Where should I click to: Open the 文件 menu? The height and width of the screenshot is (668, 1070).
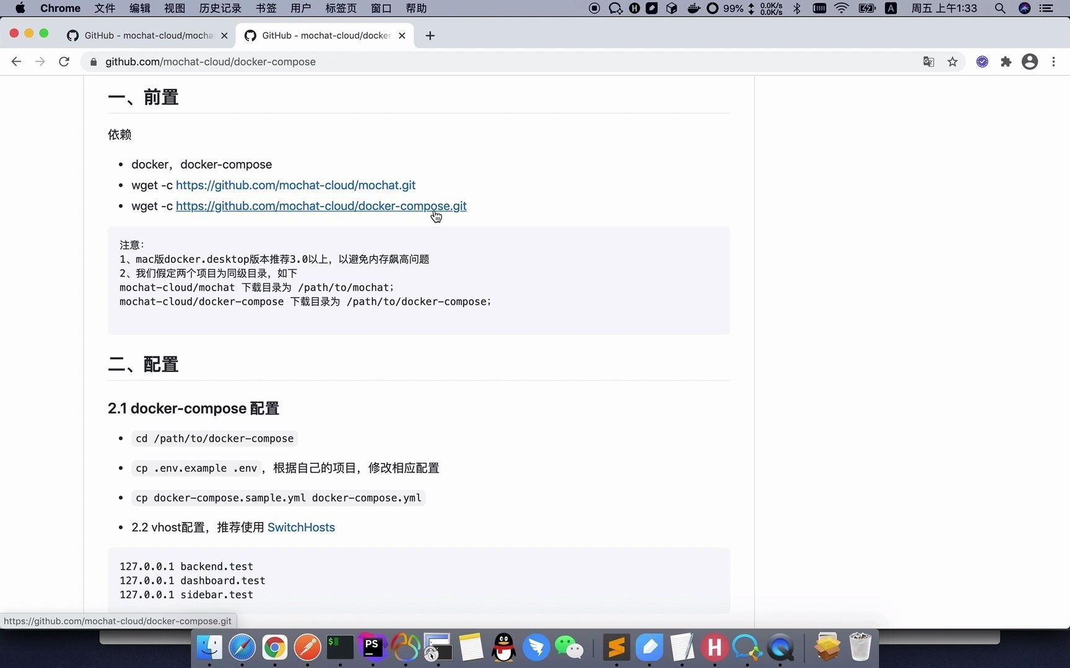pos(105,8)
